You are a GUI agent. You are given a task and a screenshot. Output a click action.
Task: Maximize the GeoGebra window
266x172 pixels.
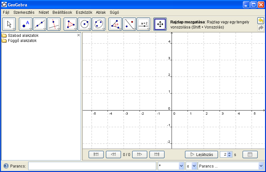[x=254, y=5]
